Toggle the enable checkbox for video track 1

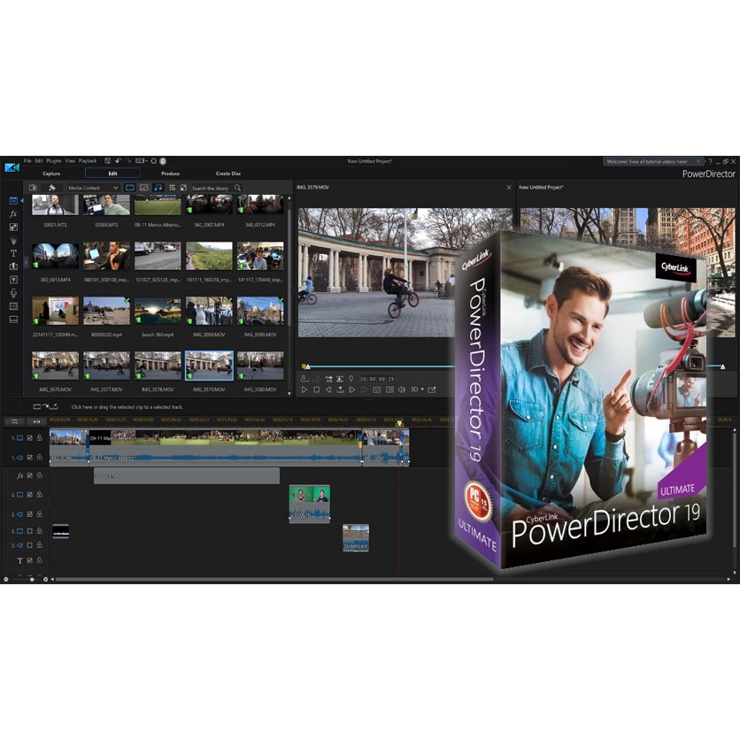(29, 438)
